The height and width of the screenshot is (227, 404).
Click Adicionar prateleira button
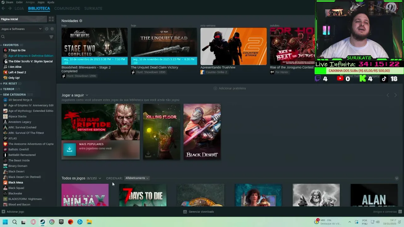click(229, 89)
